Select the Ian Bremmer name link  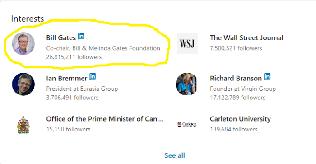[66, 78]
